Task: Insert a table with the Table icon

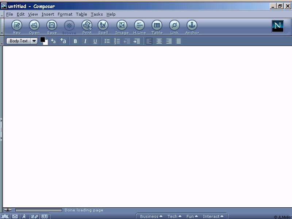Action: (x=157, y=27)
